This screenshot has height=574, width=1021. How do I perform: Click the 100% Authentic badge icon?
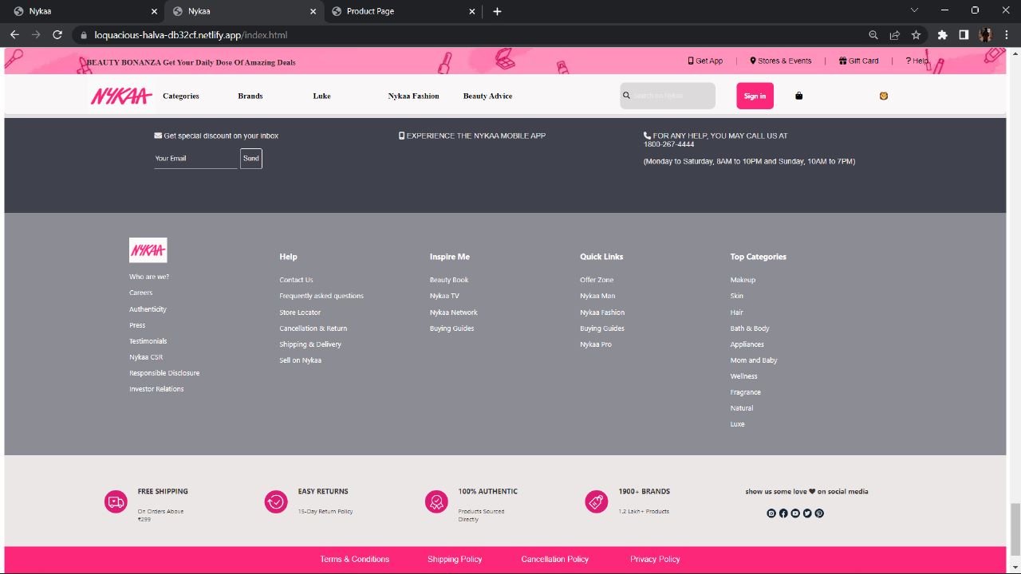(x=436, y=501)
